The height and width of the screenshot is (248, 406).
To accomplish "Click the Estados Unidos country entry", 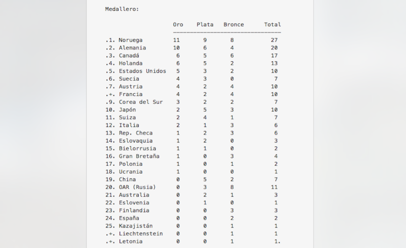I will (142, 71).
